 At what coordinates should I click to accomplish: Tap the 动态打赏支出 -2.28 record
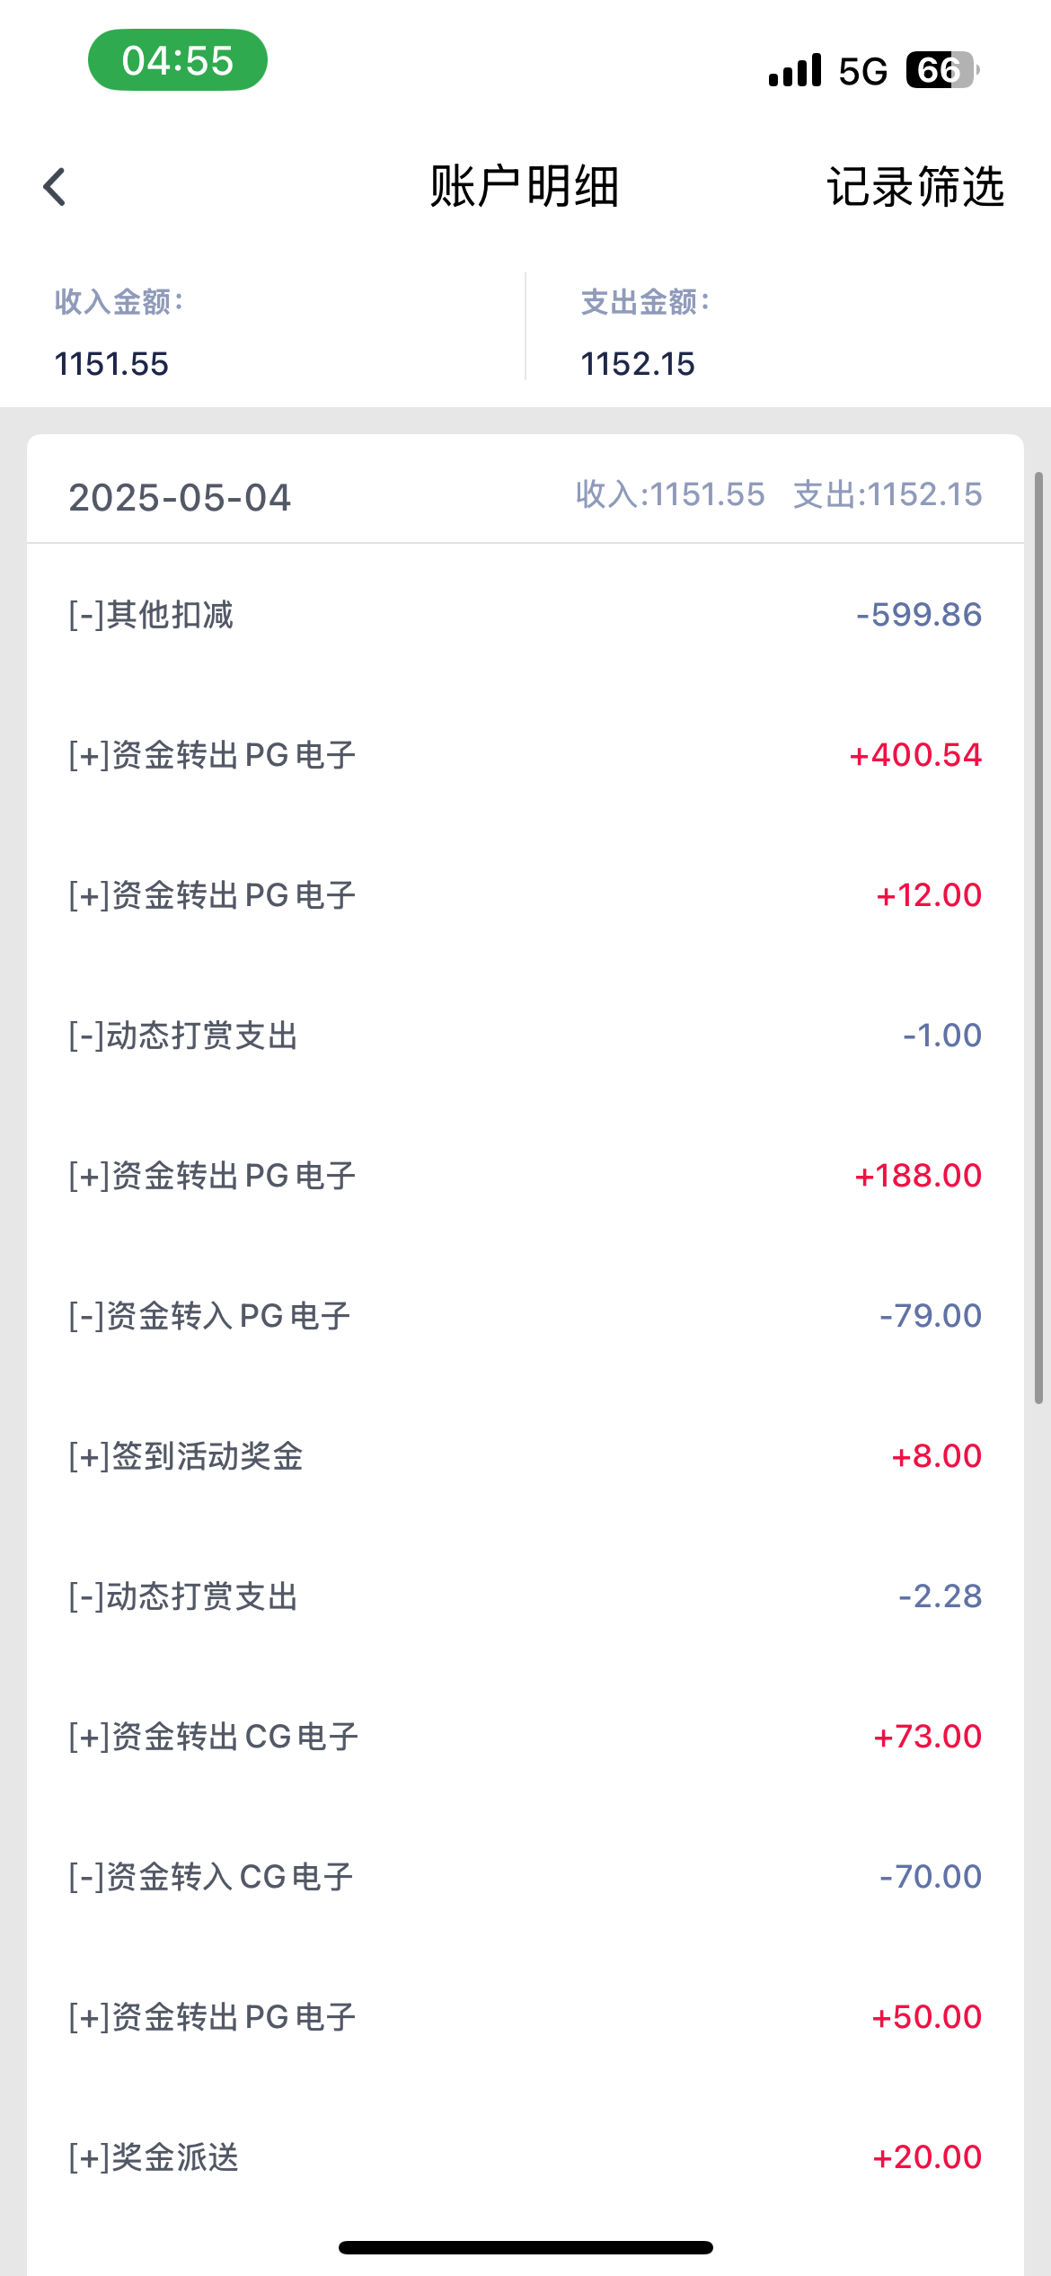pyautogui.click(x=525, y=1596)
